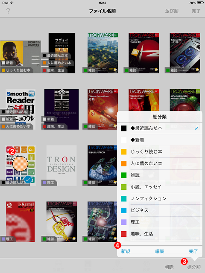Image resolution: width=205 pixels, height=273 pixels.
Task: Tap the 削除 delete button
Action: (x=169, y=267)
